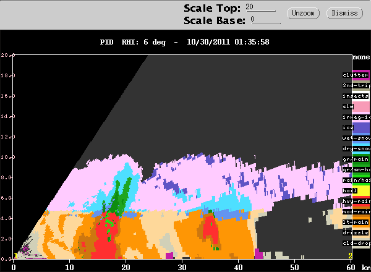Viewport: 371px width, 272px height.
Task: Click the '2nd-trip' legend label
Action: [356, 85]
